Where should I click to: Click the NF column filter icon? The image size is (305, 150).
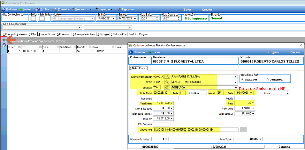pyautogui.click(x=40, y=47)
